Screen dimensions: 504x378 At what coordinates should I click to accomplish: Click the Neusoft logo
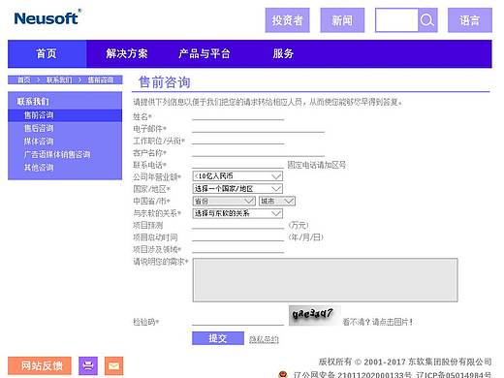(x=47, y=17)
